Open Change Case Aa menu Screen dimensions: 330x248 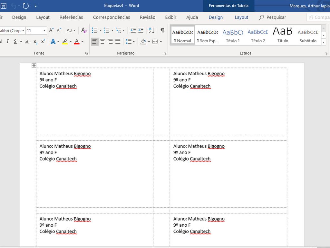71,31
